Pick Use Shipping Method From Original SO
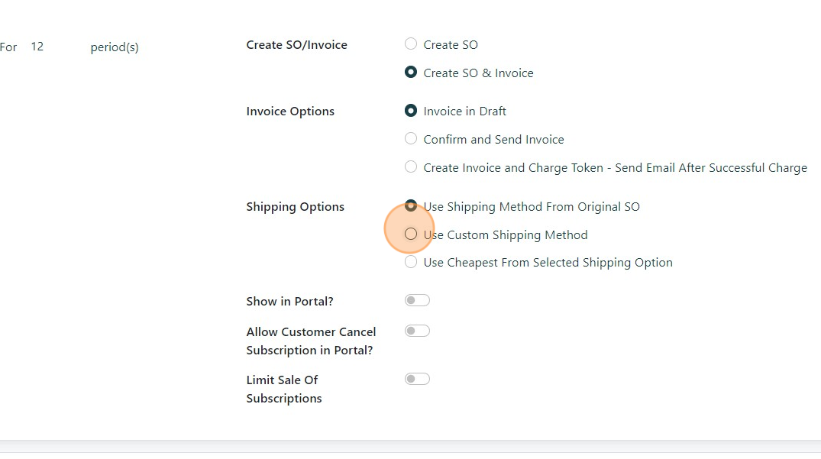 tap(411, 205)
